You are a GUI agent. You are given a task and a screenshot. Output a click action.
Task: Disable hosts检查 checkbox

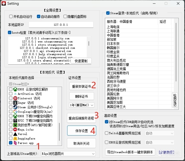click(9, 33)
